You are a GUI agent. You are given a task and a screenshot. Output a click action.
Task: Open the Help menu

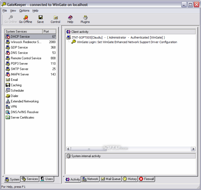tap(35, 11)
